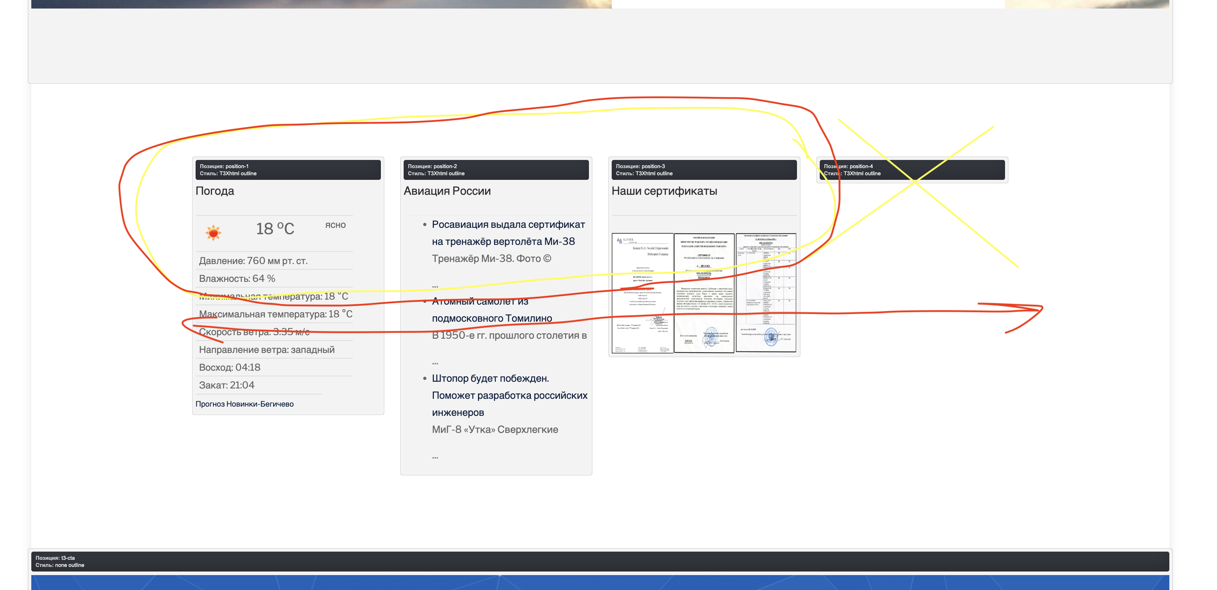Open the middle Russian certificate thumbnail
Screen dimensions: 1217x590
704,293
